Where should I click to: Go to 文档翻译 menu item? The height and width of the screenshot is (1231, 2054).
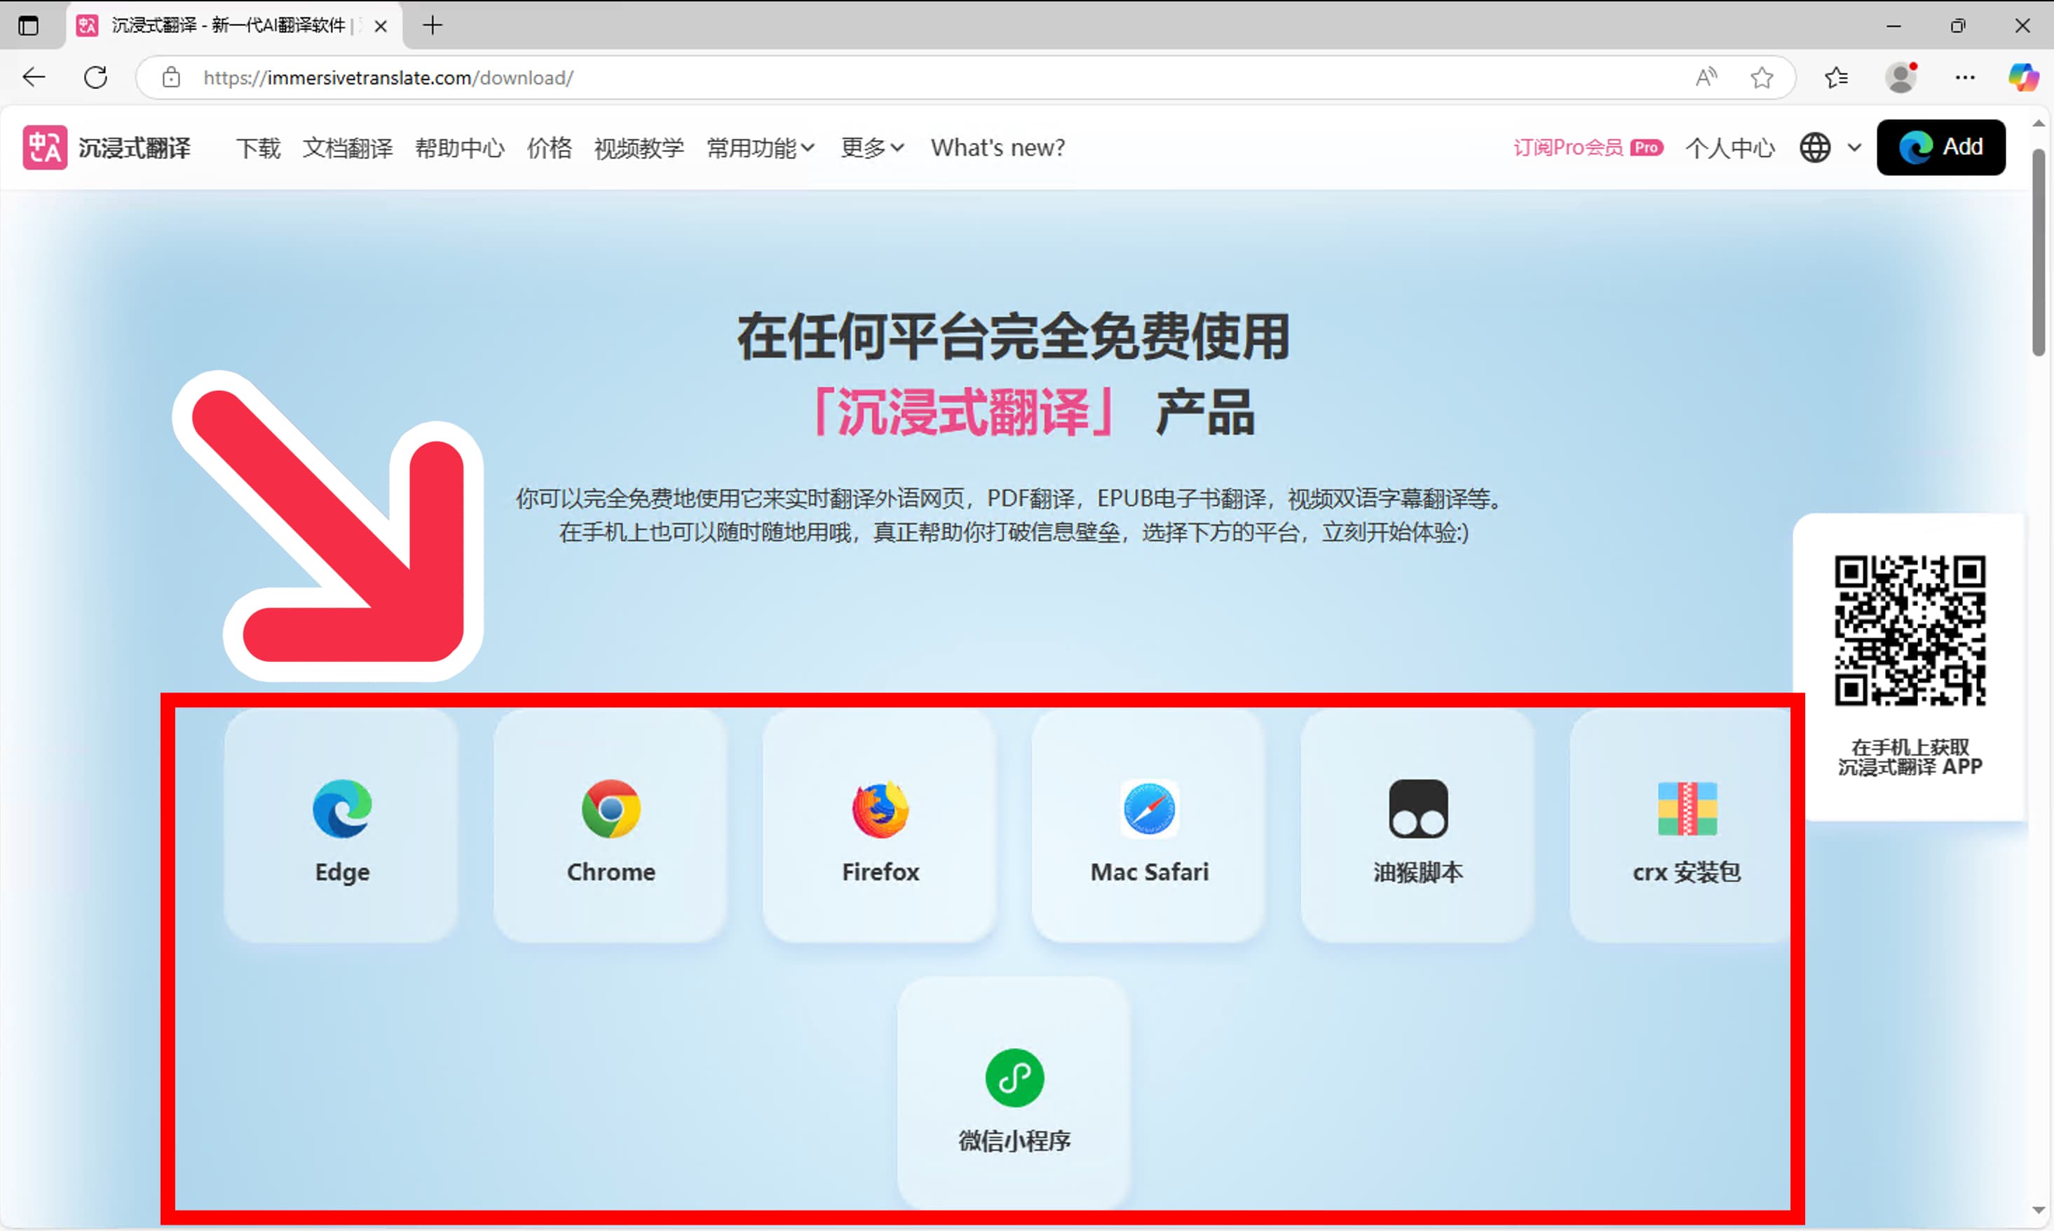click(x=348, y=148)
